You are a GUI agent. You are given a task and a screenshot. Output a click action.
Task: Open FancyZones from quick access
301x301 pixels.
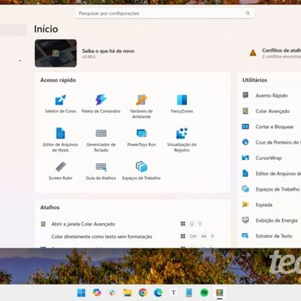coord(182,104)
